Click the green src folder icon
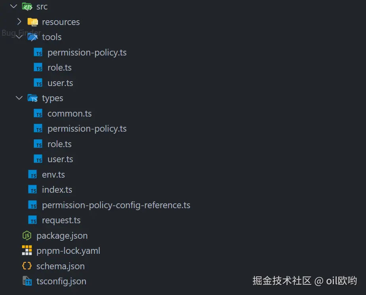 [27, 7]
